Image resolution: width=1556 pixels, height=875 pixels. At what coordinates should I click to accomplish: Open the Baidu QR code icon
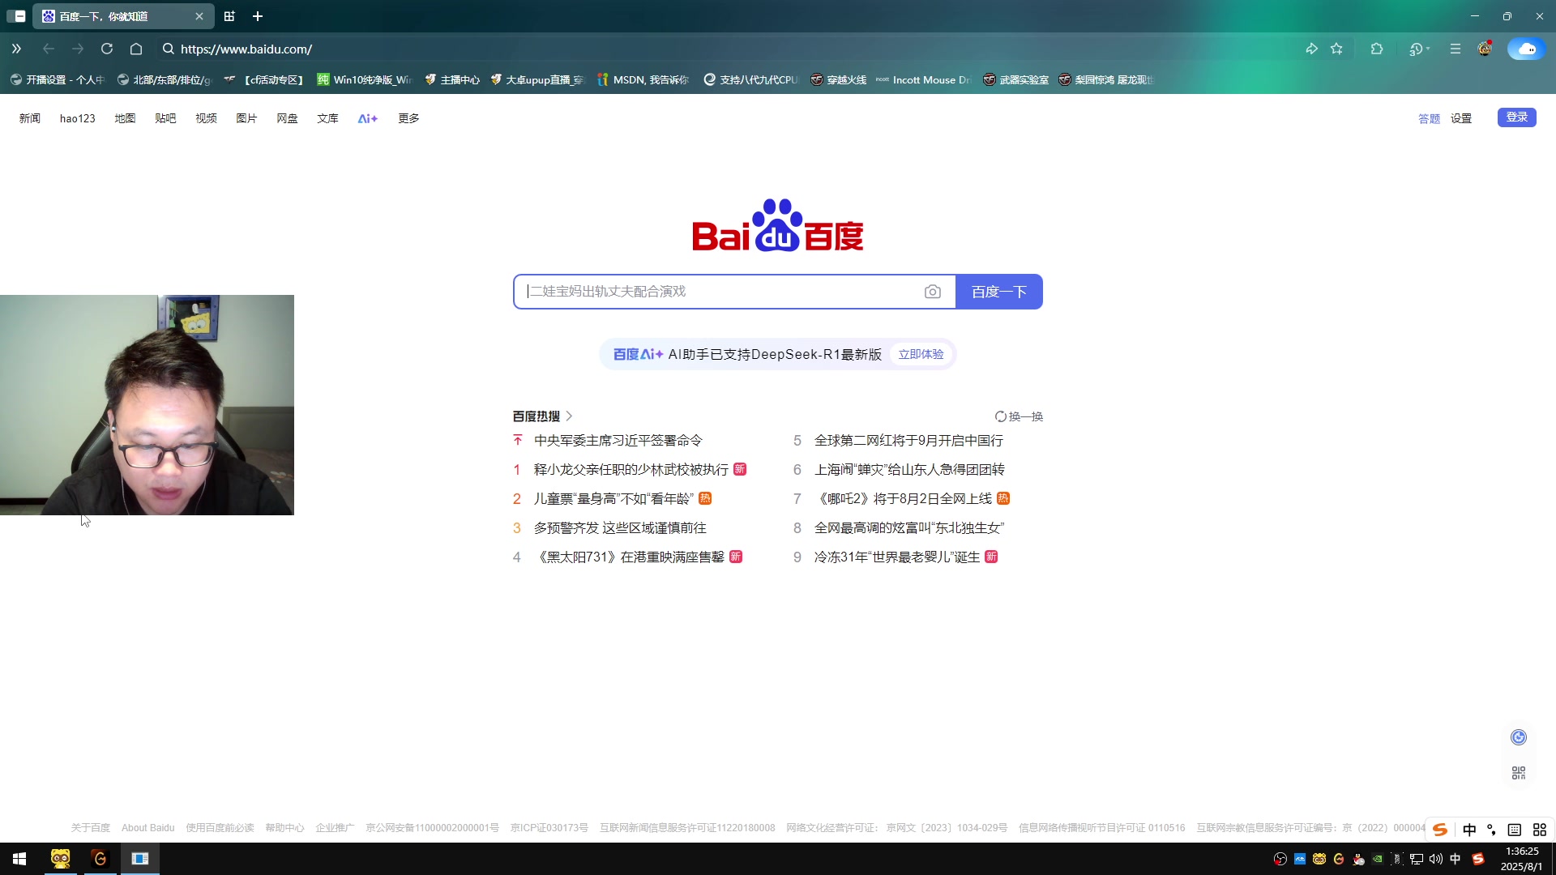1519,773
